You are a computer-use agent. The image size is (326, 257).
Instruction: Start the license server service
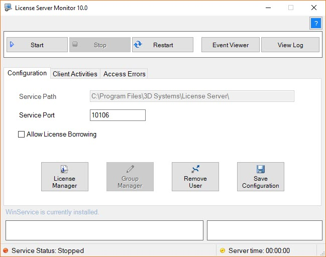click(37, 45)
